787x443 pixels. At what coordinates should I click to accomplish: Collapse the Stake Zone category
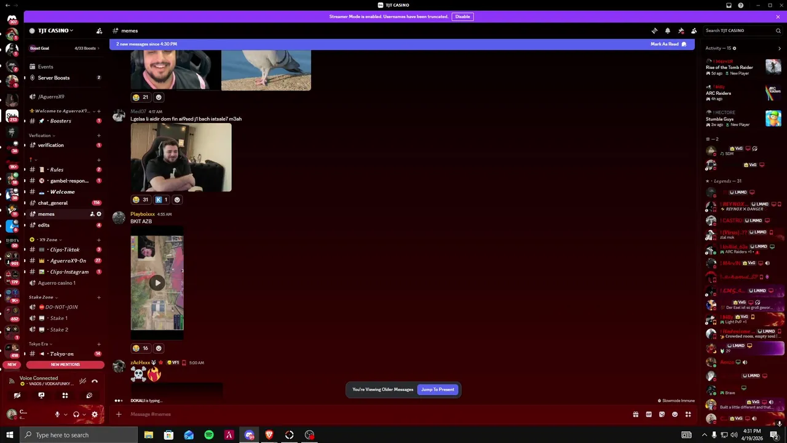43,297
